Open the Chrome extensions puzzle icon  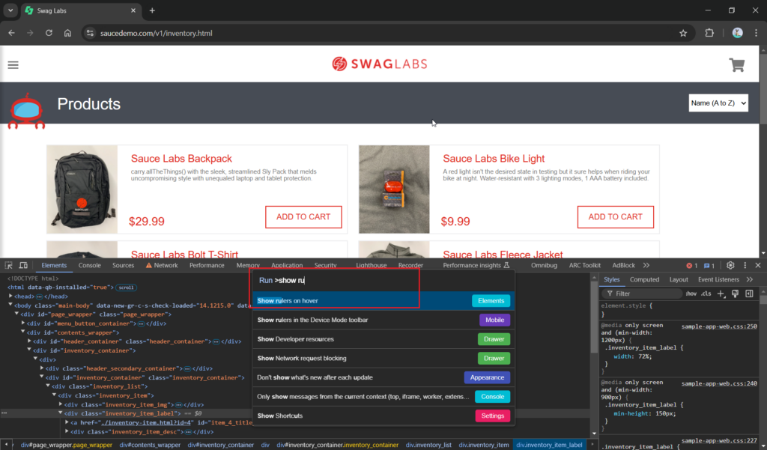click(x=709, y=33)
